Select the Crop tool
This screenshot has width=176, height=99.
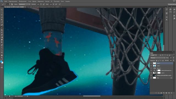tap(2, 20)
